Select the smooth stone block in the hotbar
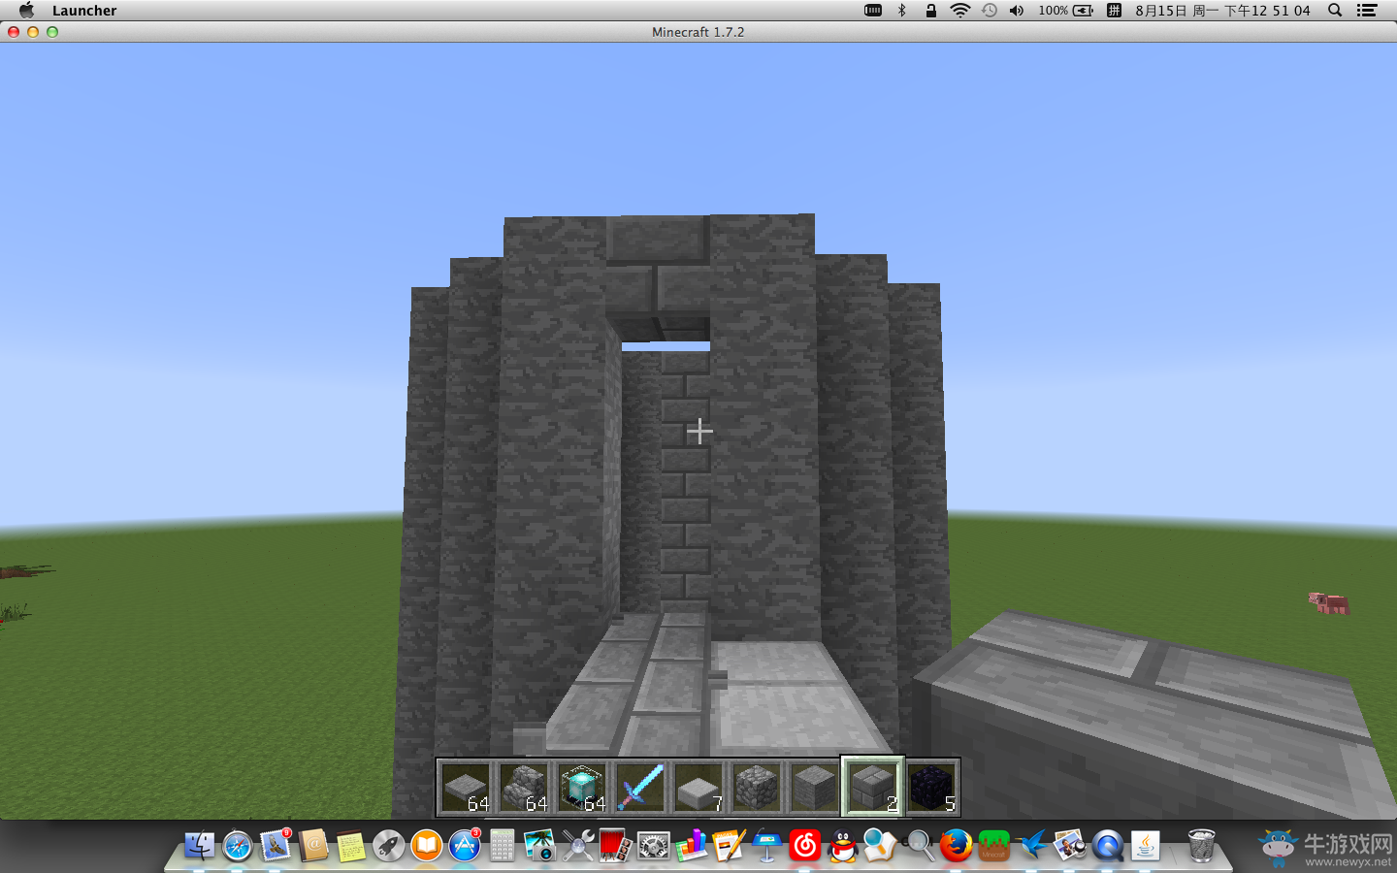This screenshot has width=1397, height=873. coord(815,787)
